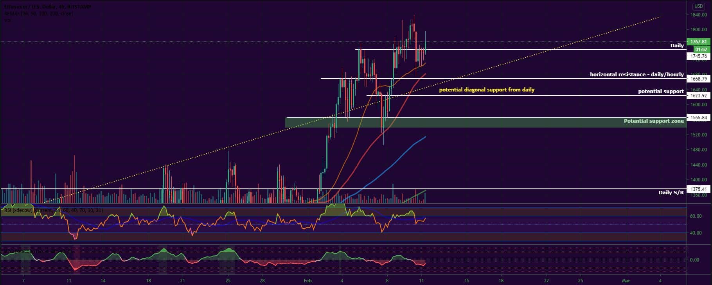Viewport: 712px width, 285px height.
Task: Click the 'Mar' label on time axis
Action: [x=626, y=281]
